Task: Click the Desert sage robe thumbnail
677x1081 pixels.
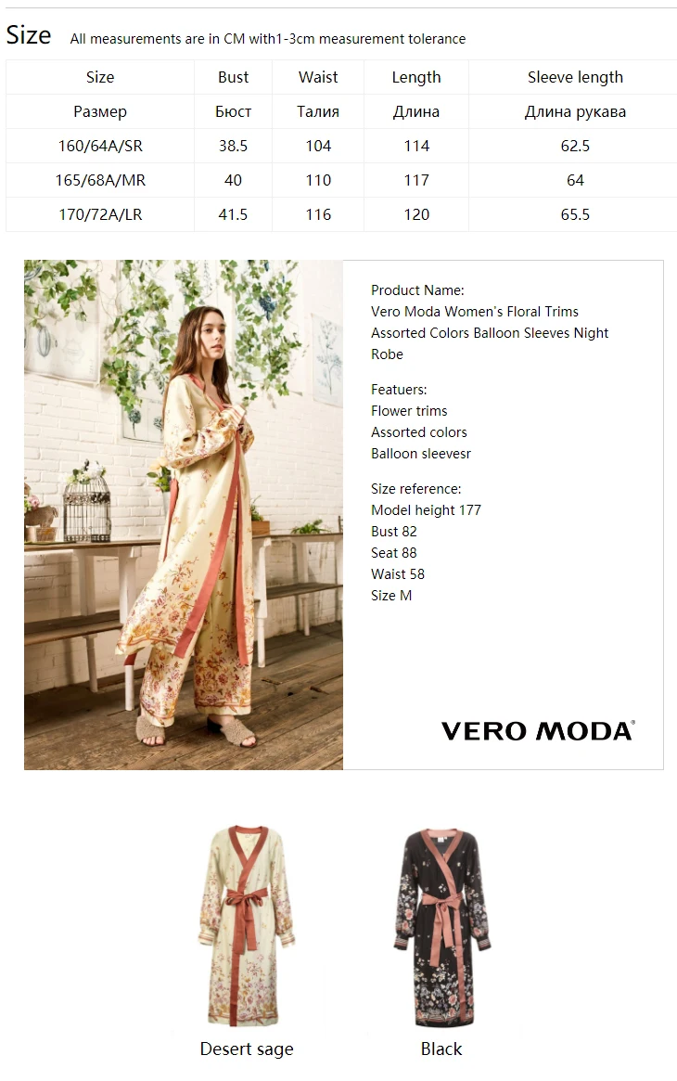Action: [x=247, y=926]
